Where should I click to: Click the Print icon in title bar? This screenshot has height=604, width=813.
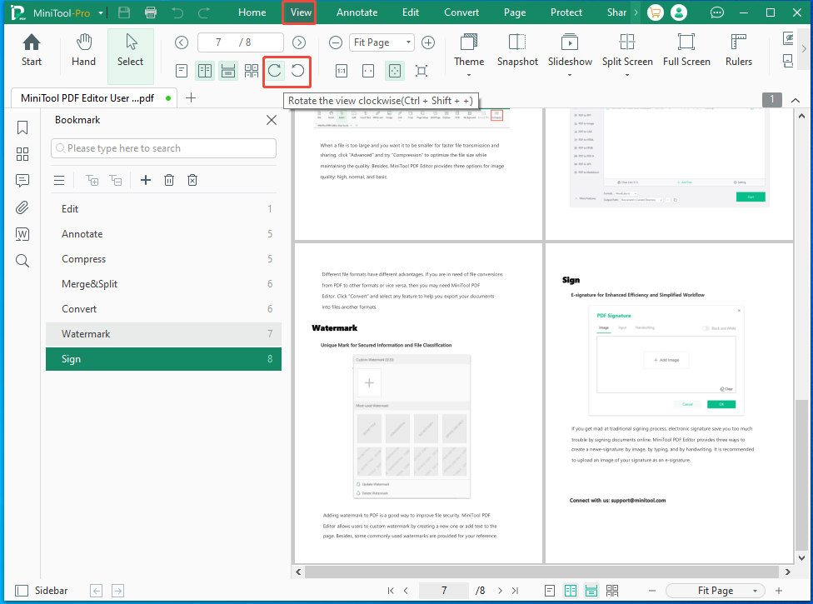[151, 12]
